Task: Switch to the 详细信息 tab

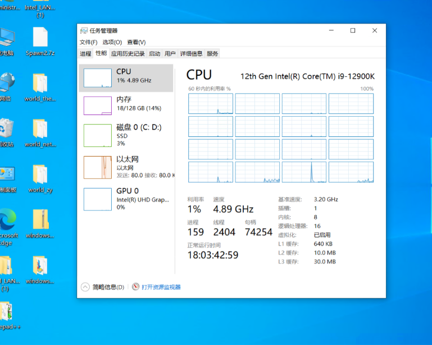Action: (191, 54)
